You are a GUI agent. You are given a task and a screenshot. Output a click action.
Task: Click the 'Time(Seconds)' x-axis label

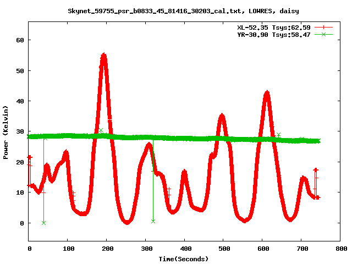click(183, 259)
